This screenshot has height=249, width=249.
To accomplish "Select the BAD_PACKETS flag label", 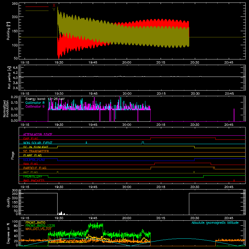I will pyautogui.click(x=34, y=181).
